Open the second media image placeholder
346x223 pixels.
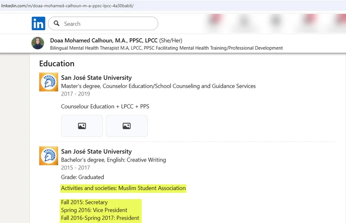pos(126,126)
